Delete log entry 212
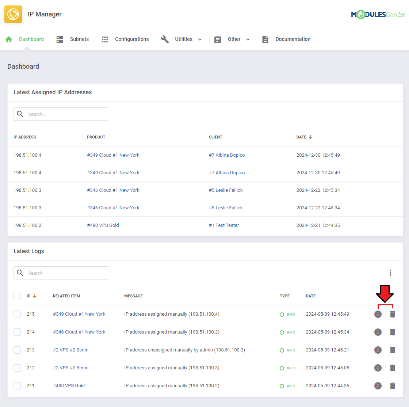409x407 pixels. 393,368
